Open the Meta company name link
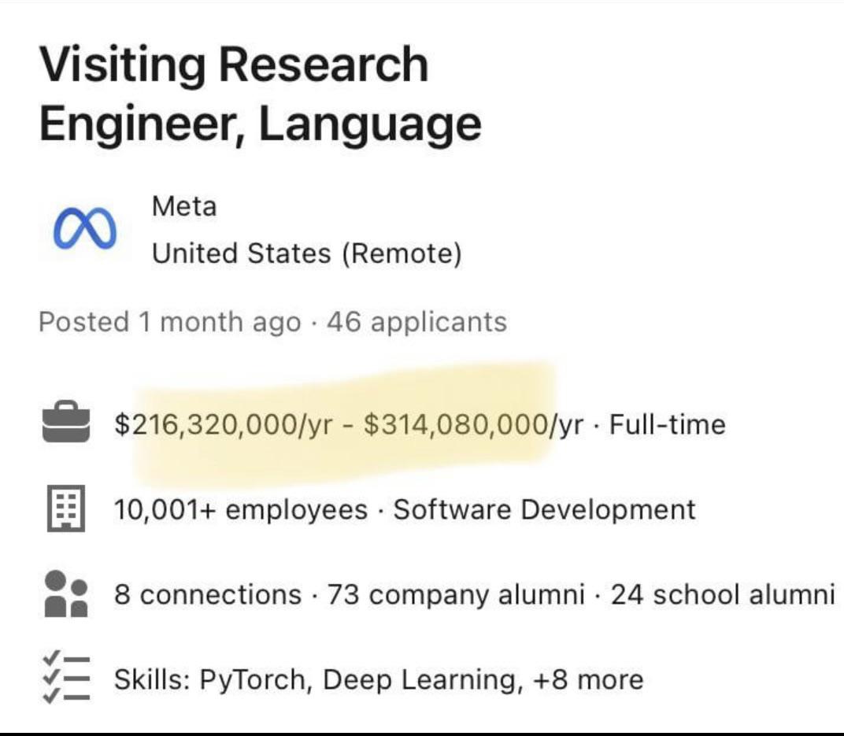Screen dimensions: 844x736 point(183,206)
